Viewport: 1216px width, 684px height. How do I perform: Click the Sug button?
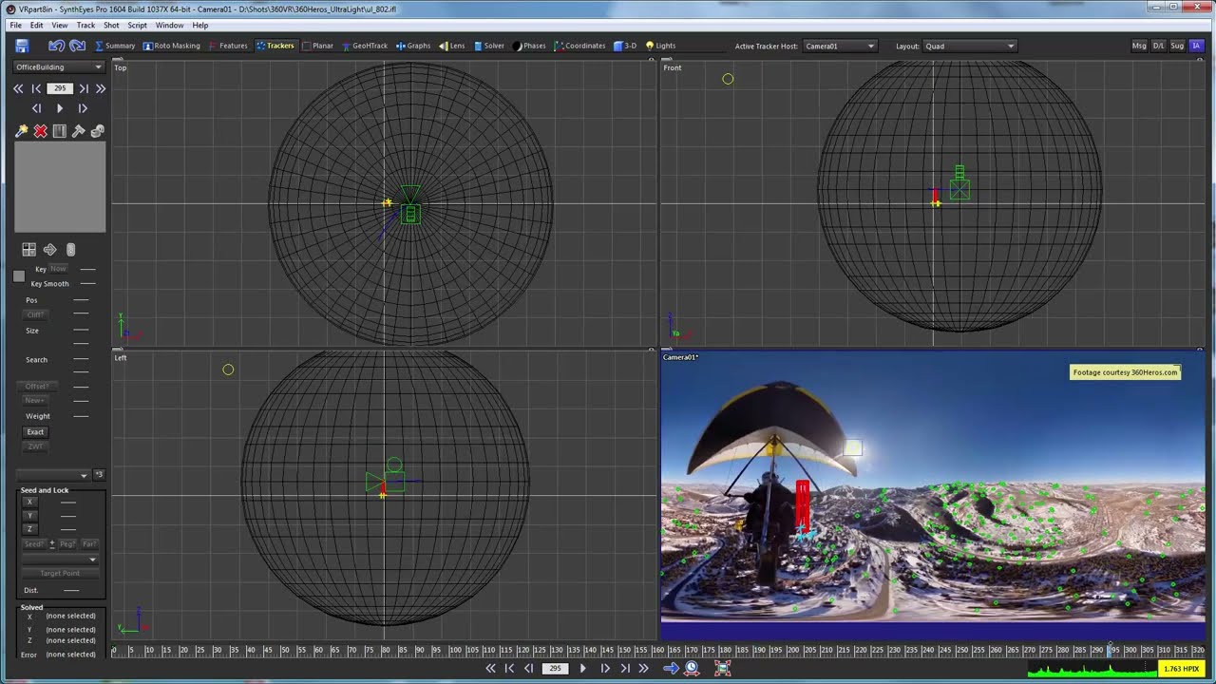[1177, 46]
